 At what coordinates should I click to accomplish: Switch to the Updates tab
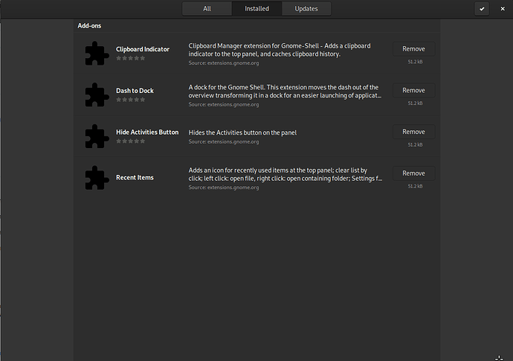click(x=306, y=9)
